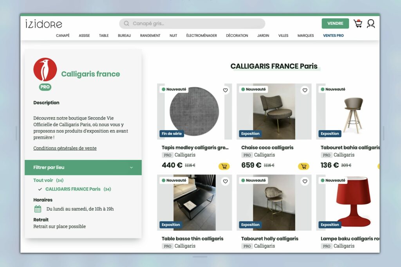
Task: Click the search magnifier icon
Action: [x=126, y=23]
